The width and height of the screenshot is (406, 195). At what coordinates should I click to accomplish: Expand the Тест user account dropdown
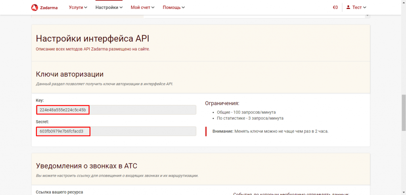pos(356,8)
